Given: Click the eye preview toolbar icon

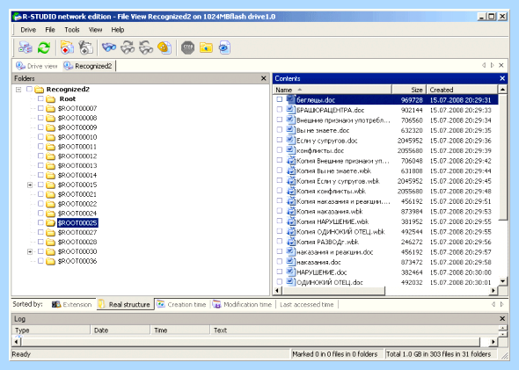Looking at the screenshot, I should [224, 47].
